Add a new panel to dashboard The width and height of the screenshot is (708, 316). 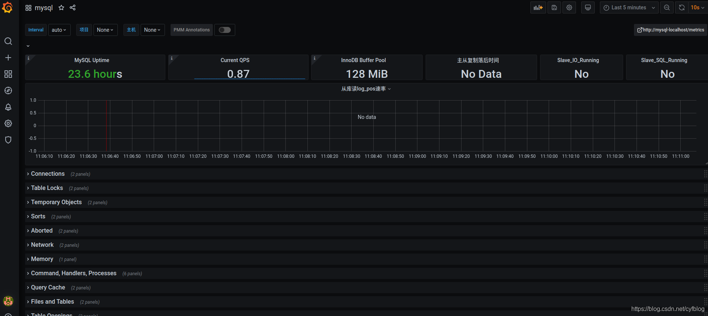click(538, 7)
